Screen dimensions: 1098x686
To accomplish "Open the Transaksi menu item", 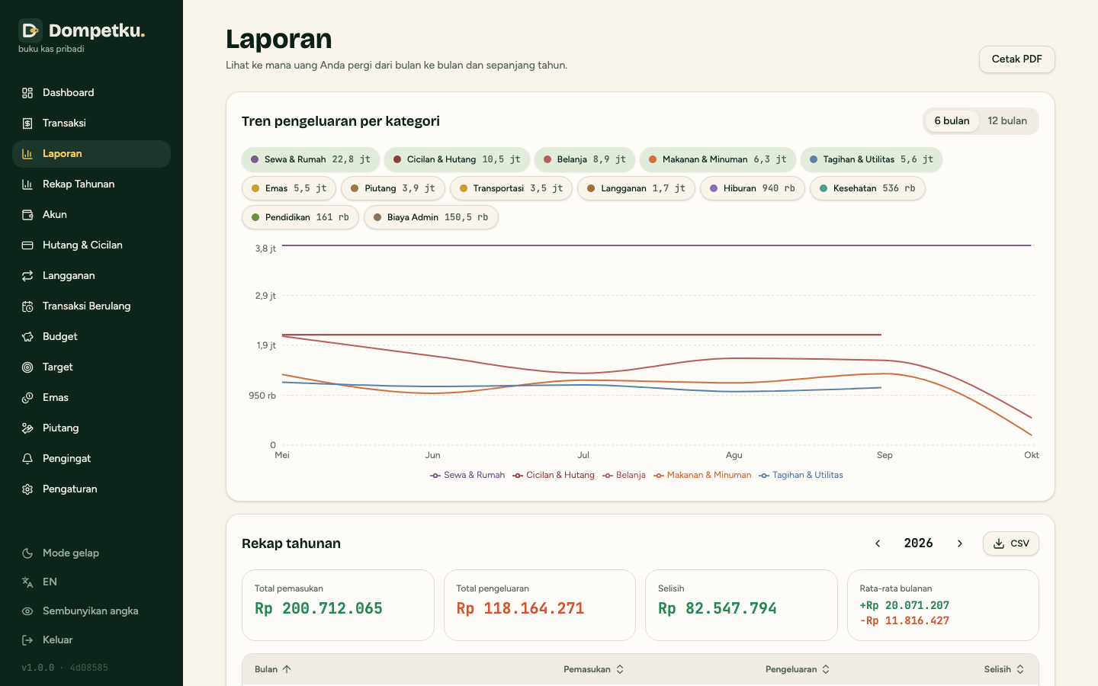I will click(91, 123).
